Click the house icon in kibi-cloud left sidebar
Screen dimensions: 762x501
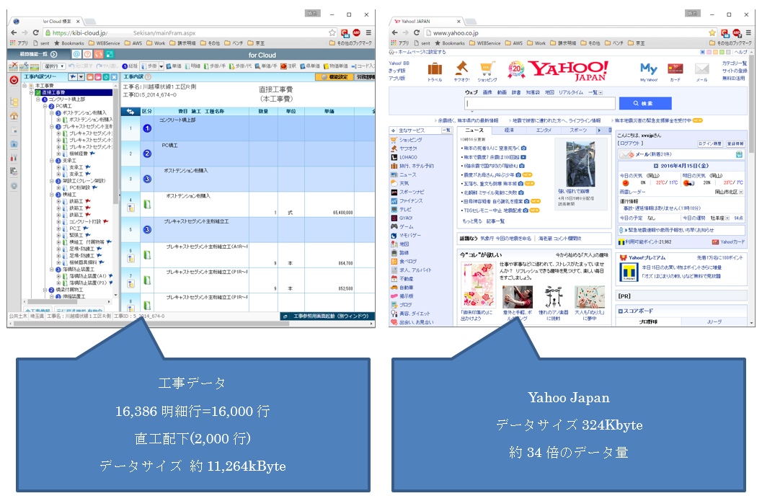(14, 115)
